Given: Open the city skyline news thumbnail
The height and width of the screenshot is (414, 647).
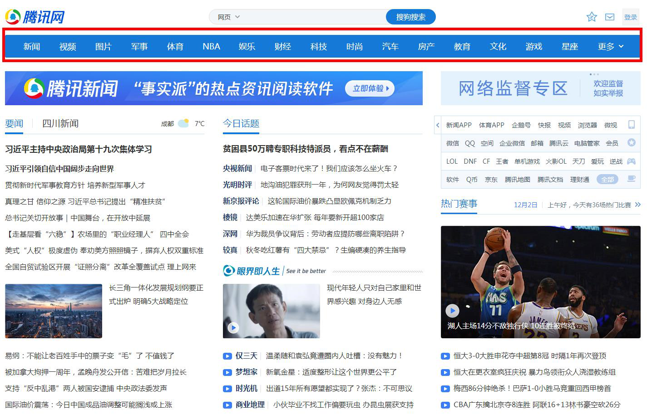Looking at the screenshot, I should pyautogui.click(x=54, y=311).
